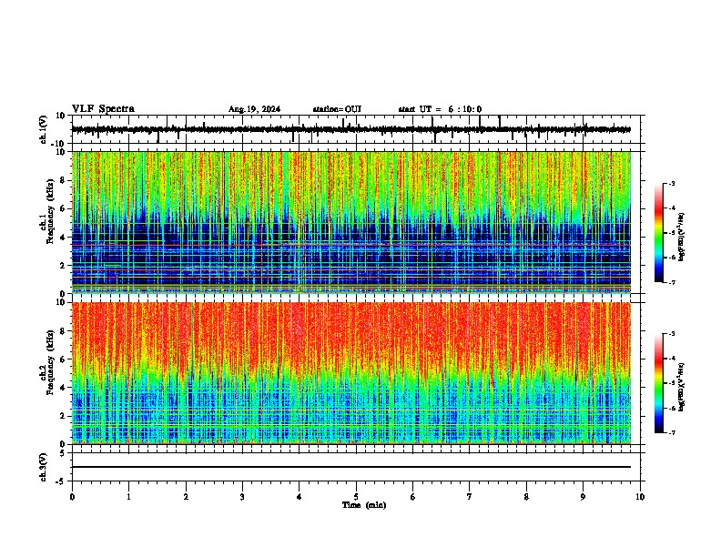Click time axis tick label "3"
Image resolution: width=721 pixels, height=557 pixels.
pos(242,497)
